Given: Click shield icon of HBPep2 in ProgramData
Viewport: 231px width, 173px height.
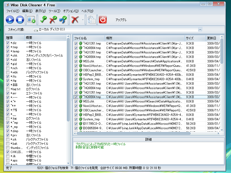Looking at the screenshot, I should [x=80, y=75].
